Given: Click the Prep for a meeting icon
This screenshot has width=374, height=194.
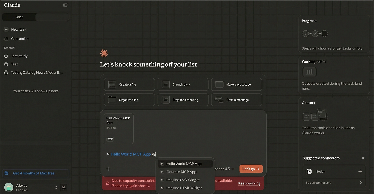Looking at the screenshot, I should tap(166, 100).
